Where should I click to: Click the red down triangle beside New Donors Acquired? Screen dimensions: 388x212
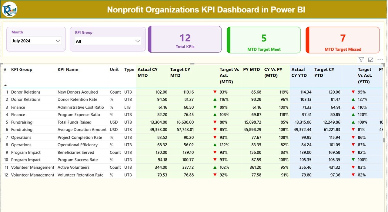pyautogui.click(x=215, y=92)
